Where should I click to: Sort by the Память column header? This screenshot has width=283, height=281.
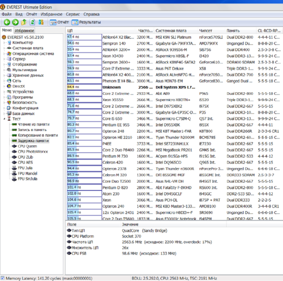pyautogui.click(x=241, y=31)
